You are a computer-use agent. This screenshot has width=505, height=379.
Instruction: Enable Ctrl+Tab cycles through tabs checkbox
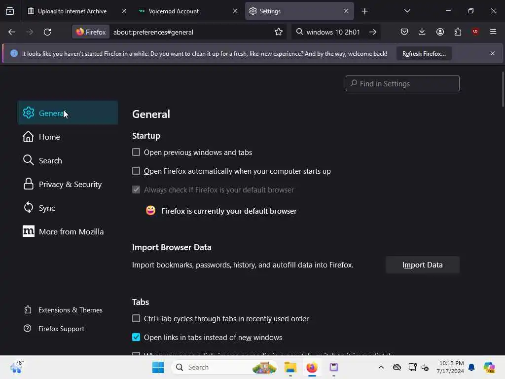coord(136,318)
